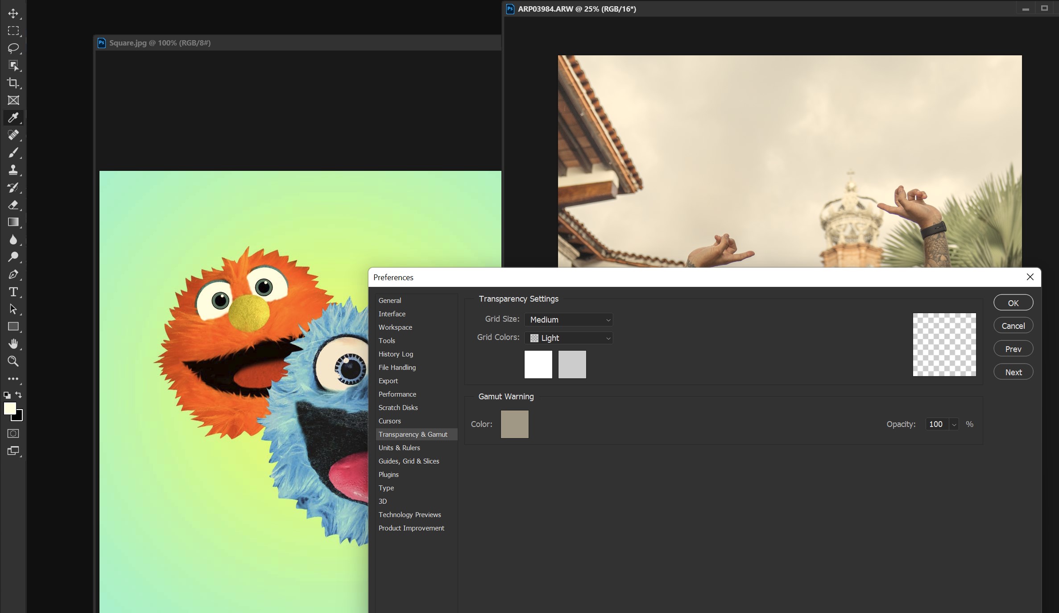Select the Move tool
1059x613 pixels.
tap(13, 13)
